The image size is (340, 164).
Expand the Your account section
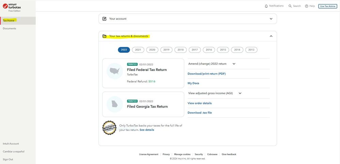point(271,19)
